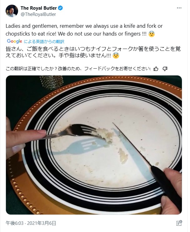Open The Royal Butler display name
This screenshot has width=190, height=232.
(x=39, y=8)
